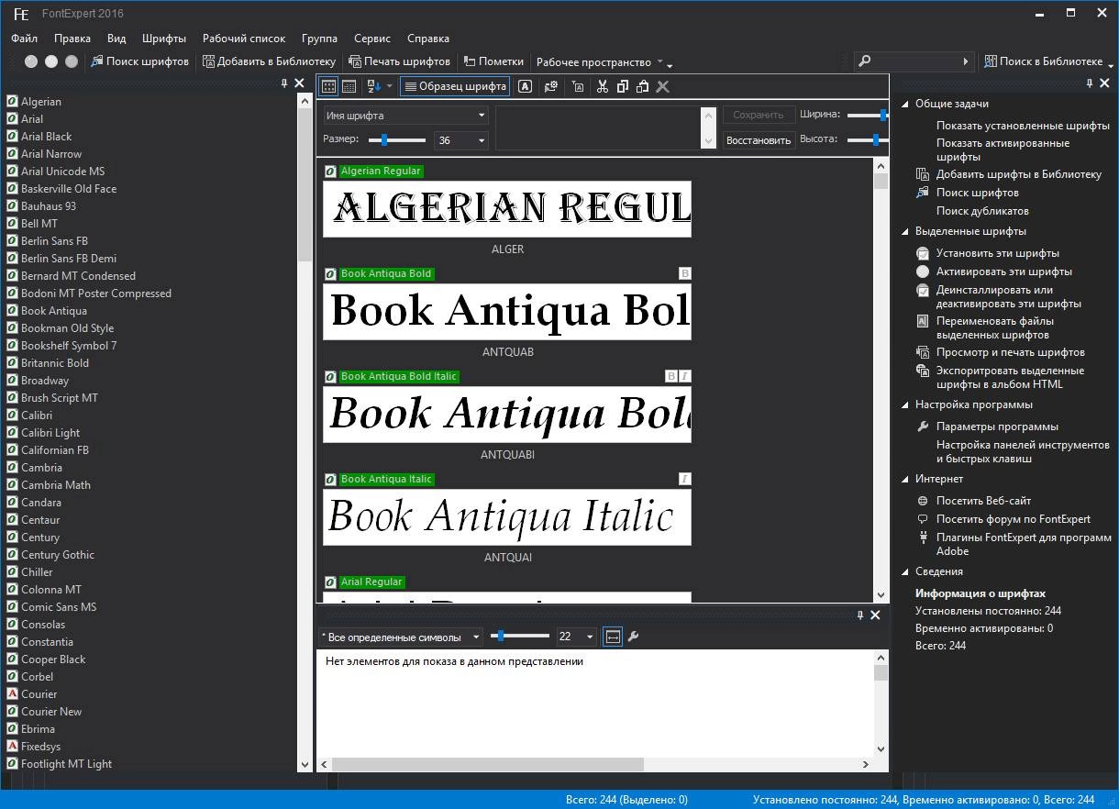Open Все определенные символы dropdown
The image size is (1119, 809).
tap(400, 636)
